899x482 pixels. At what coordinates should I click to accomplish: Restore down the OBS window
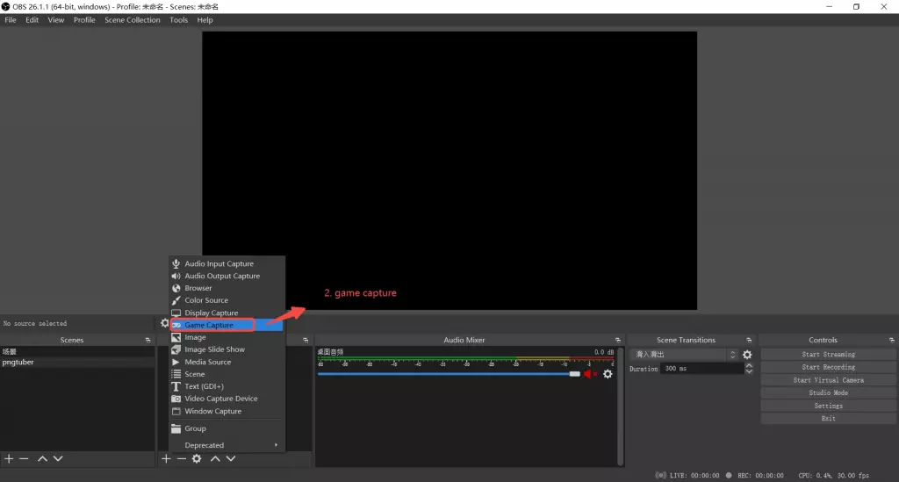[x=857, y=7]
